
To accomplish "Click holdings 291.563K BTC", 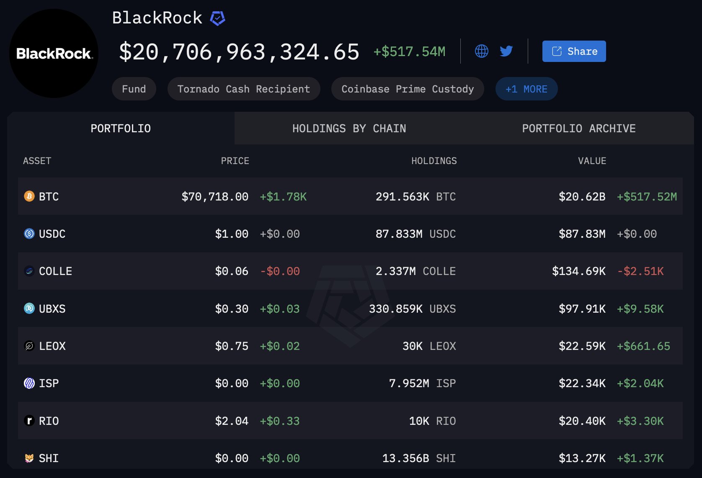I will click(x=416, y=196).
